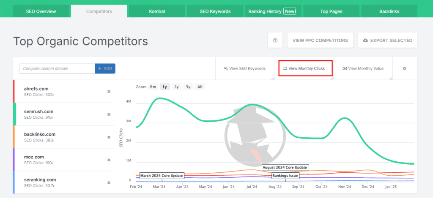Screen dimensions: 433x198
Task: Set chart zoom to All
Action: point(200,87)
